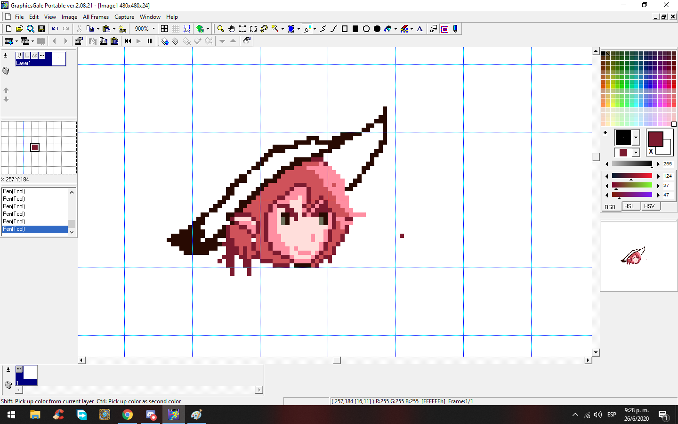Toggle Layer1 lock button
Viewport: 678px width, 424px height.
pyautogui.click(x=27, y=56)
